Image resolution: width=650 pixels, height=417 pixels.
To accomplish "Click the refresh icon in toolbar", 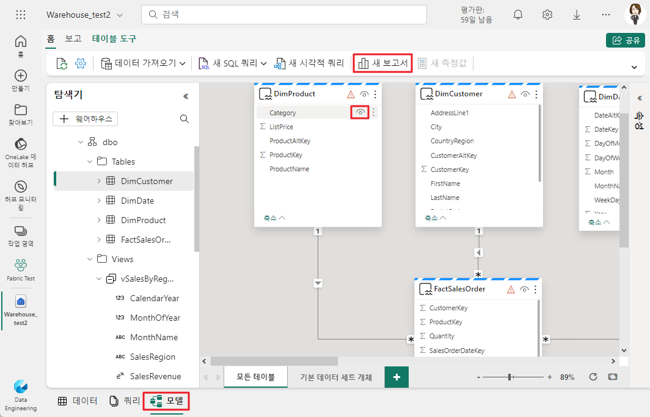I will [62, 63].
